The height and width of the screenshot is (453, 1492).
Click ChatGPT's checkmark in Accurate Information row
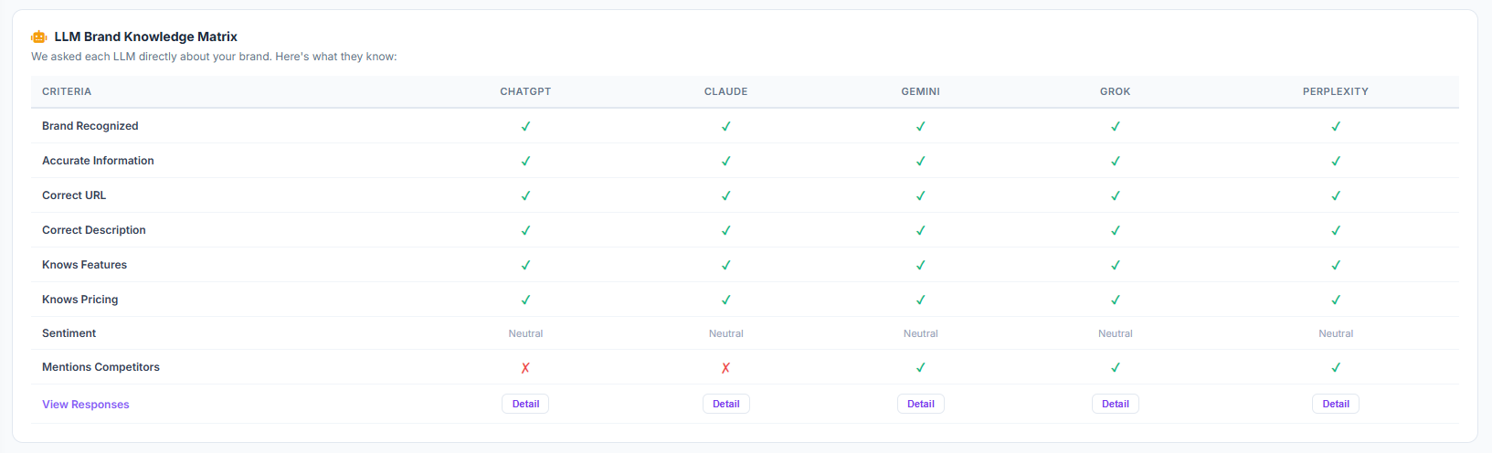(525, 162)
